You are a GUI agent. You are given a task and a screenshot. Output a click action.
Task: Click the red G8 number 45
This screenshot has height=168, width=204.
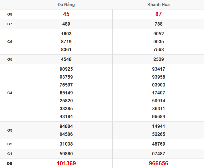click(x=66, y=14)
